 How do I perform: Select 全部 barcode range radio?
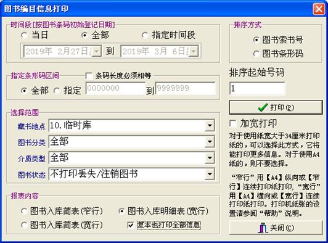pos(24,91)
